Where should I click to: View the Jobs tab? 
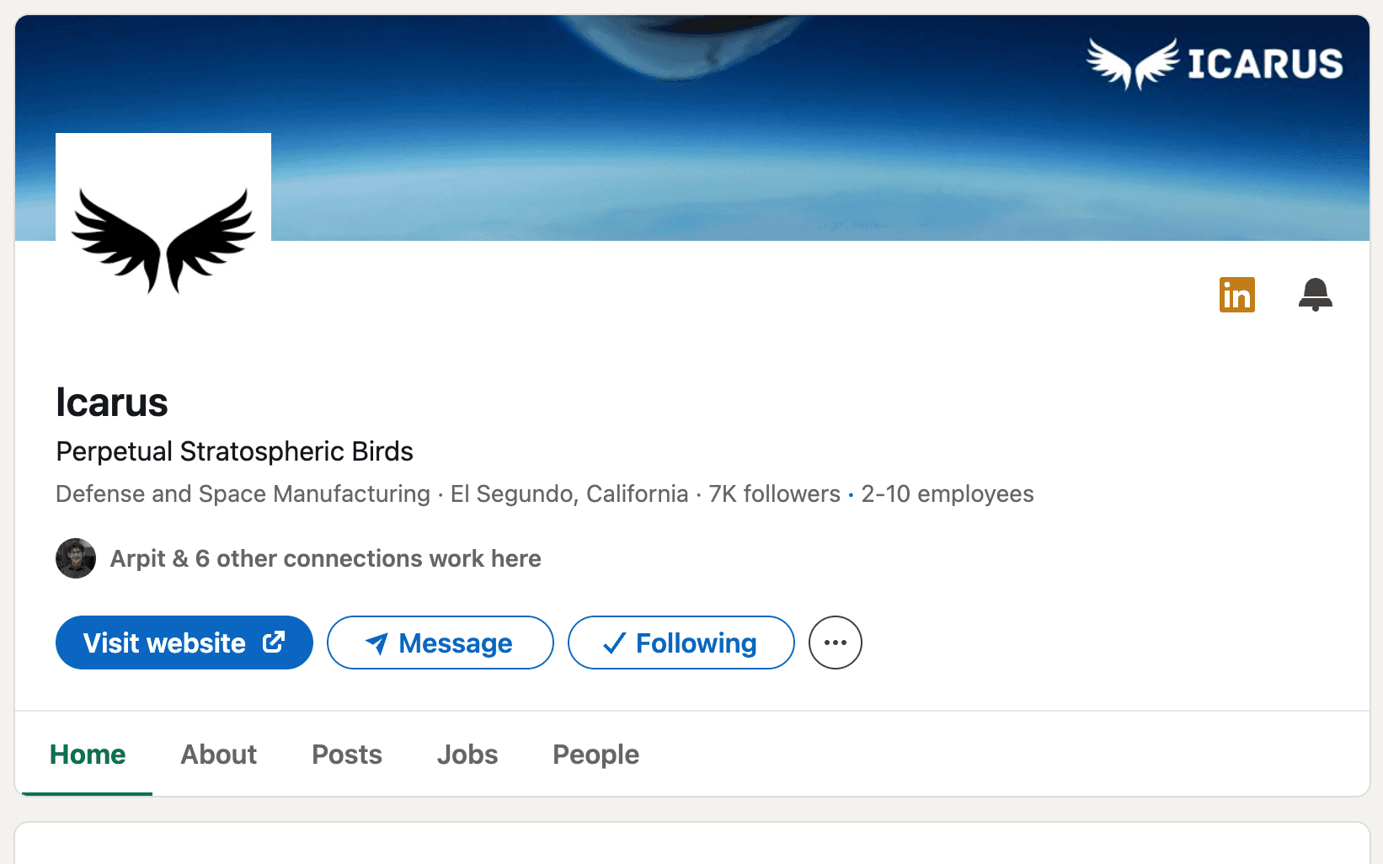[467, 755]
